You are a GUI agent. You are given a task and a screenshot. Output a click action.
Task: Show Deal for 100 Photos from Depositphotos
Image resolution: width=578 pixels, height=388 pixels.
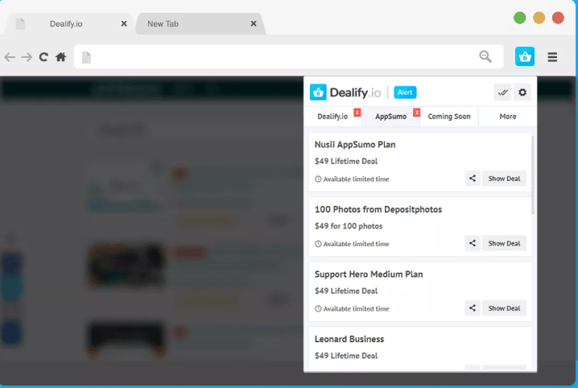[504, 243]
